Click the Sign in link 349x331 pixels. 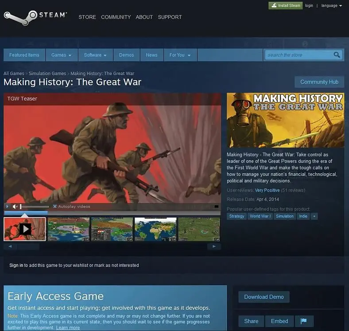[x=16, y=265]
